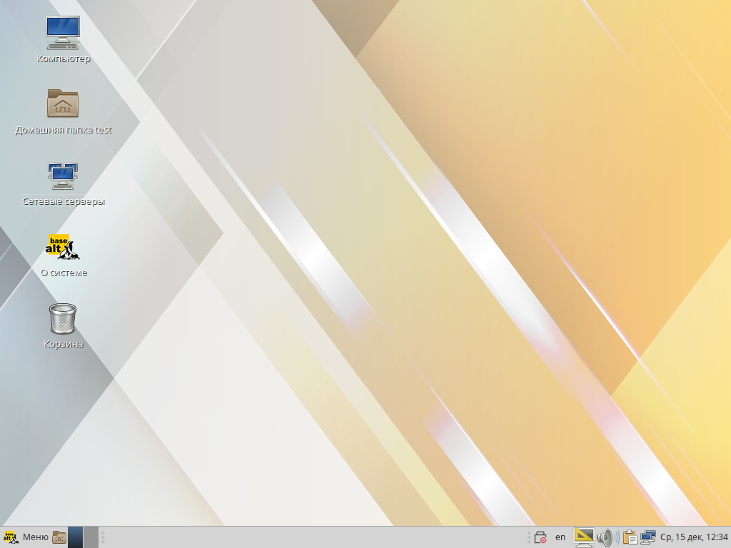This screenshot has width=731, height=548.
Task: Switch to the first workspace
Action: [75, 537]
